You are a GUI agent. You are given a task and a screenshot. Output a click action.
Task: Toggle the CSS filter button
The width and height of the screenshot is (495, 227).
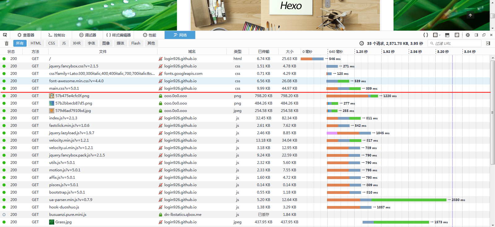pos(52,43)
